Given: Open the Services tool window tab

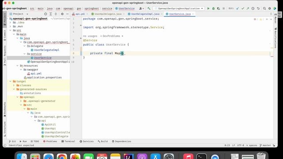Looking at the screenshot, I should click(x=87, y=141).
